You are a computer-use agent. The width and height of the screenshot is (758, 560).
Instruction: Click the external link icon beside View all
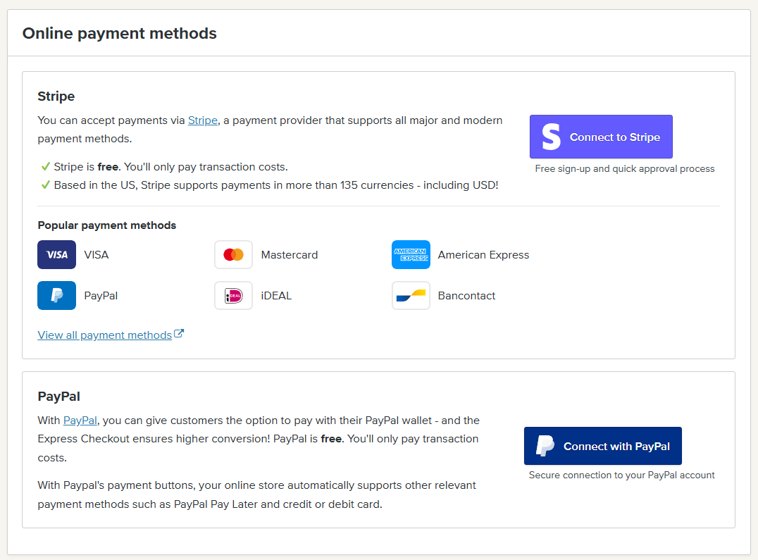[179, 335]
